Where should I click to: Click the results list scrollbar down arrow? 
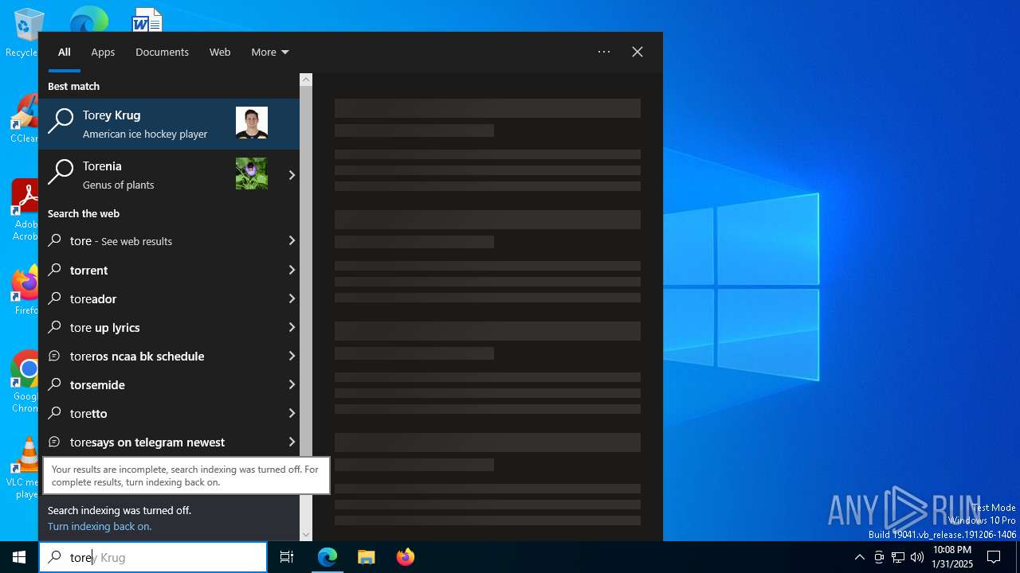click(x=306, y=535)
